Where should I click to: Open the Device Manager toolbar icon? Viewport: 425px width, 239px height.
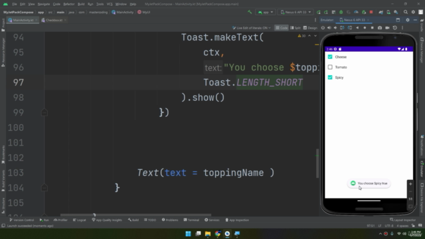tap(388, 12)
